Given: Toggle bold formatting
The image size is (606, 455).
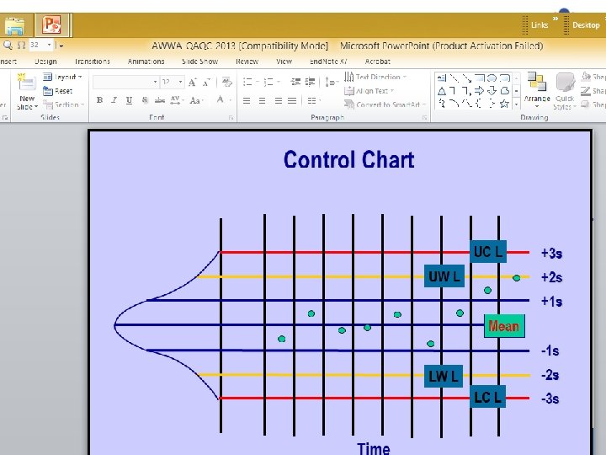Looking at the screenshot, I should (99, 100).
